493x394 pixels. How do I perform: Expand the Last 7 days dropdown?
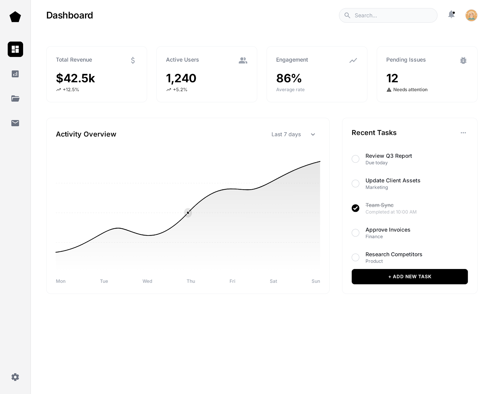pyautogui.click(x=293, y=135)
